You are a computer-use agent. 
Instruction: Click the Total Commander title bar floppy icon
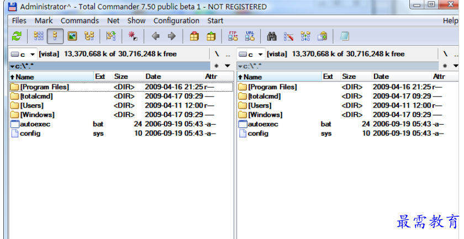click(12, 7)
